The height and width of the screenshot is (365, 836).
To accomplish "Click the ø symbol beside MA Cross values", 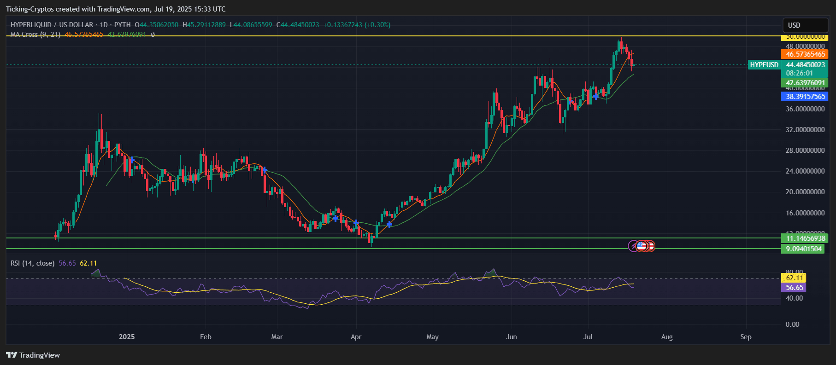I will click(x=153, y=35).
